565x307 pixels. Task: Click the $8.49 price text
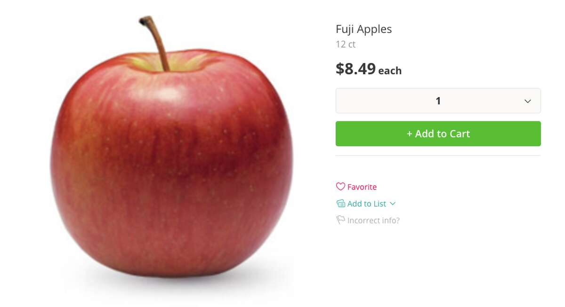pyautogui.click(x=355, y=69)
